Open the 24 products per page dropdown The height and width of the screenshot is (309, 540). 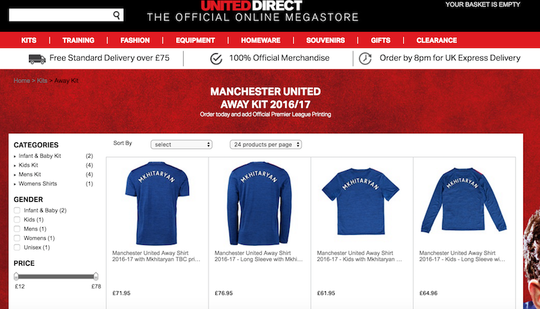click(x=266, y=144)
